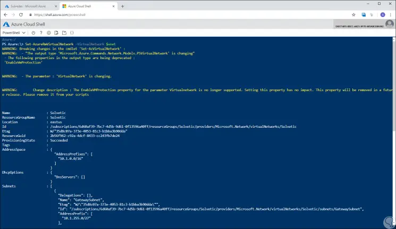This screenshot has height=229, width=396.
Task: Restart Cloud Shell with the power icon
Action: [35, 32]
